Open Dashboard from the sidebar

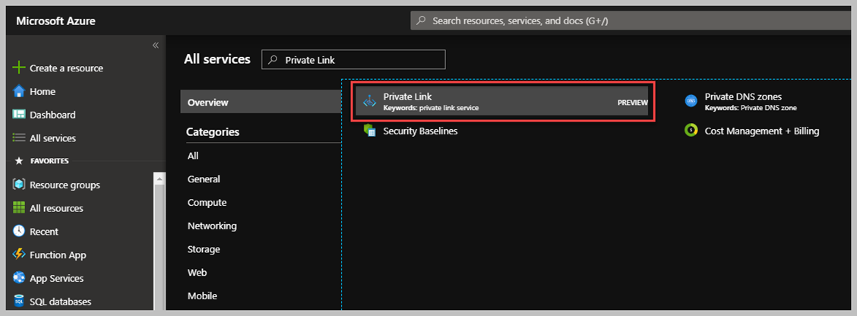point(52,115)
